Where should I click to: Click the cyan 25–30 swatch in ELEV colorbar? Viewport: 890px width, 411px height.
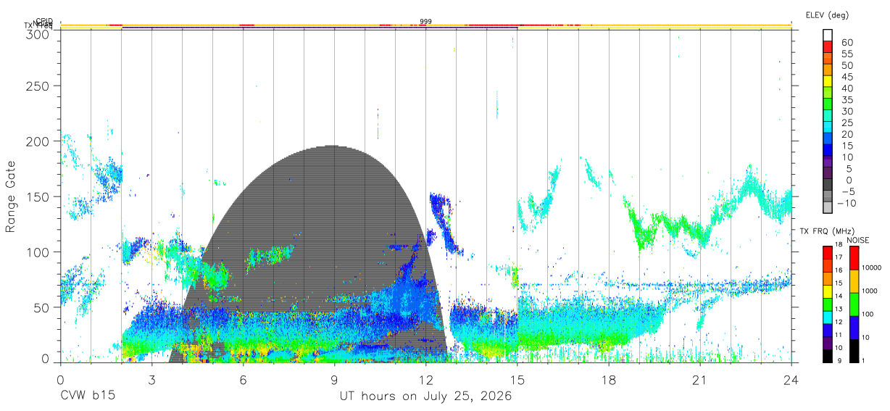tap(828, 115)
